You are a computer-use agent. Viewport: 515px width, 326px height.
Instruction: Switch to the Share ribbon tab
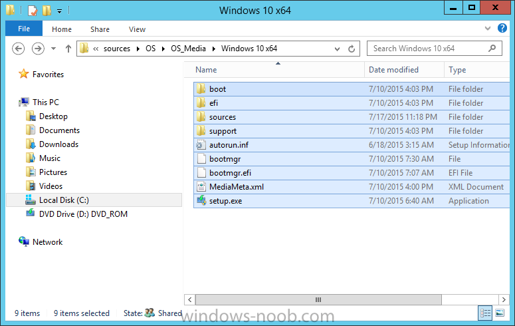coord(100,29)
